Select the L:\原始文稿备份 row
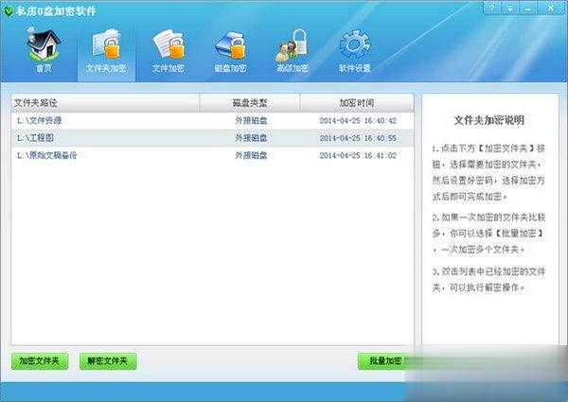The image size is (568, 402). tap(212, 155)
